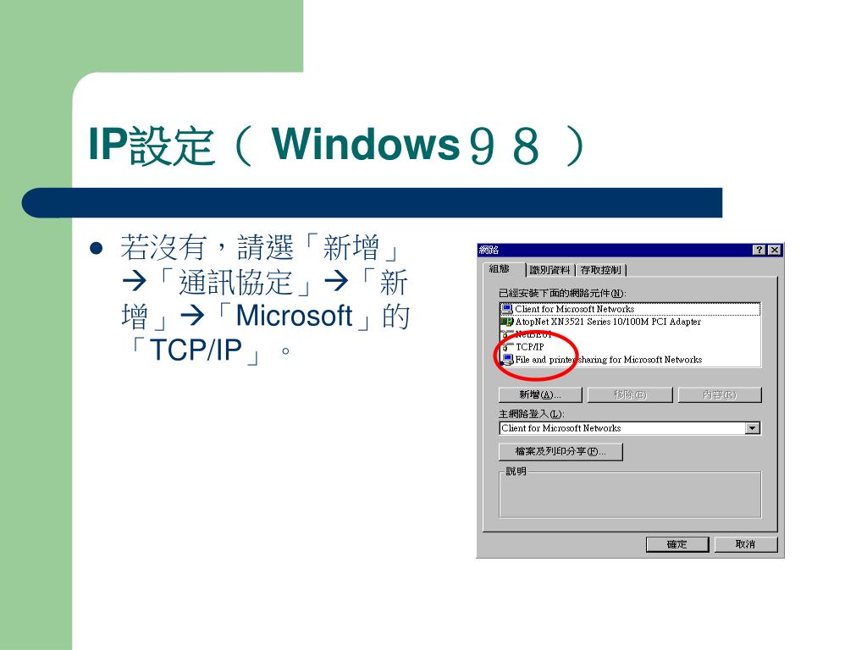This screenshot has width=867, height=650.
Task: Switch to the 識別資料 tab
Action: click(549, 270)
